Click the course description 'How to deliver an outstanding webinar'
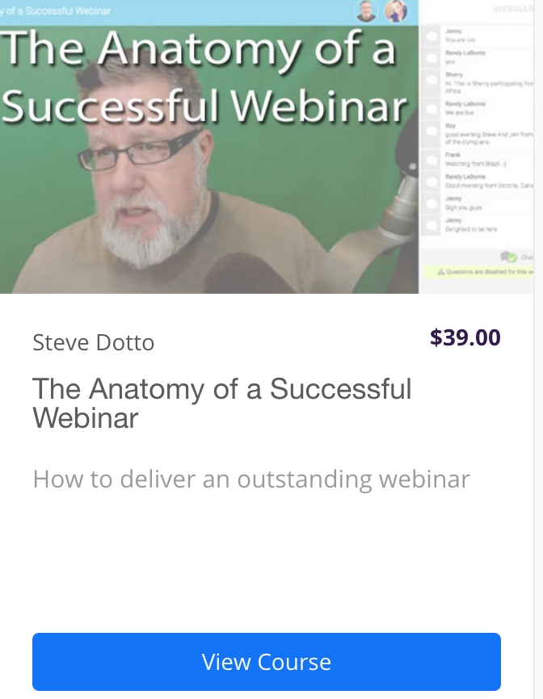 click(x=251, y=479)
